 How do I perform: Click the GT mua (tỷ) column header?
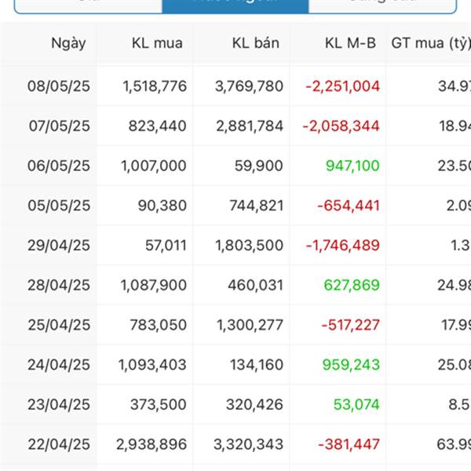pos(431,43)
